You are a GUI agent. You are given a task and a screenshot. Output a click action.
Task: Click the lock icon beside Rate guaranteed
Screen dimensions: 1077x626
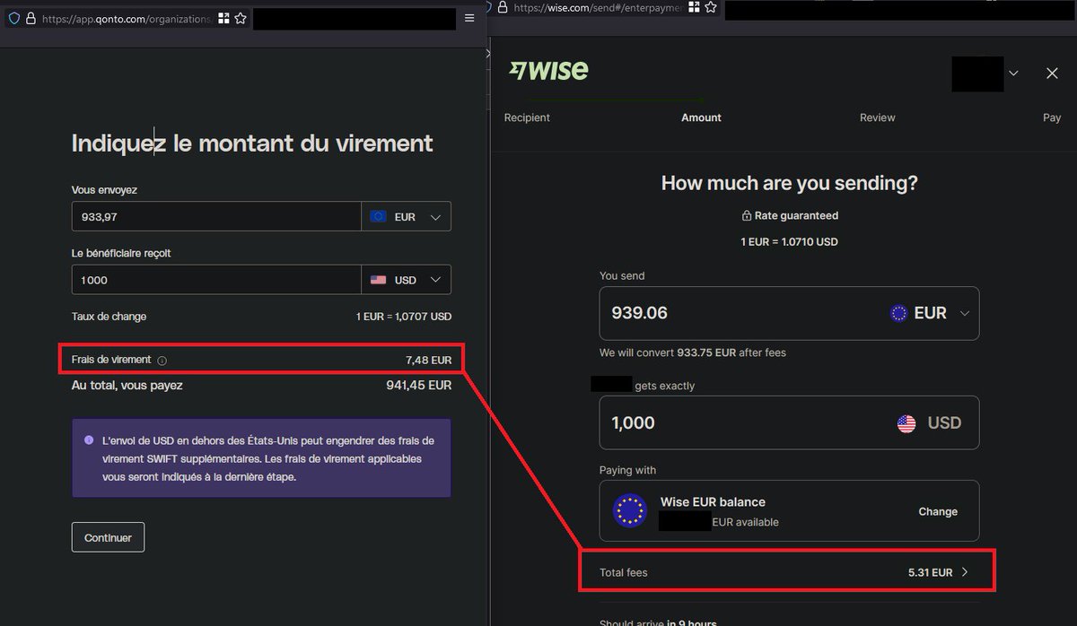[x=746, y=216]
